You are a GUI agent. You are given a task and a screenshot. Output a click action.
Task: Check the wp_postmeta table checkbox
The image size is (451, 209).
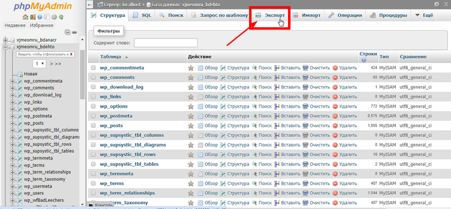[x=93, y=116]
